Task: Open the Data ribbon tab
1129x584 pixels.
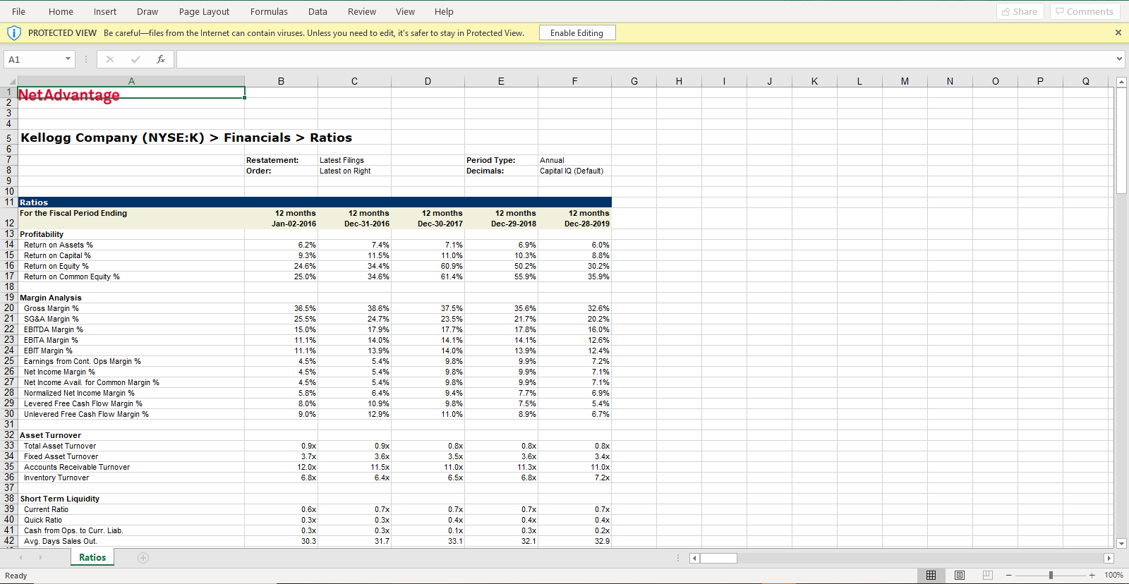Action: click(318, 11)
